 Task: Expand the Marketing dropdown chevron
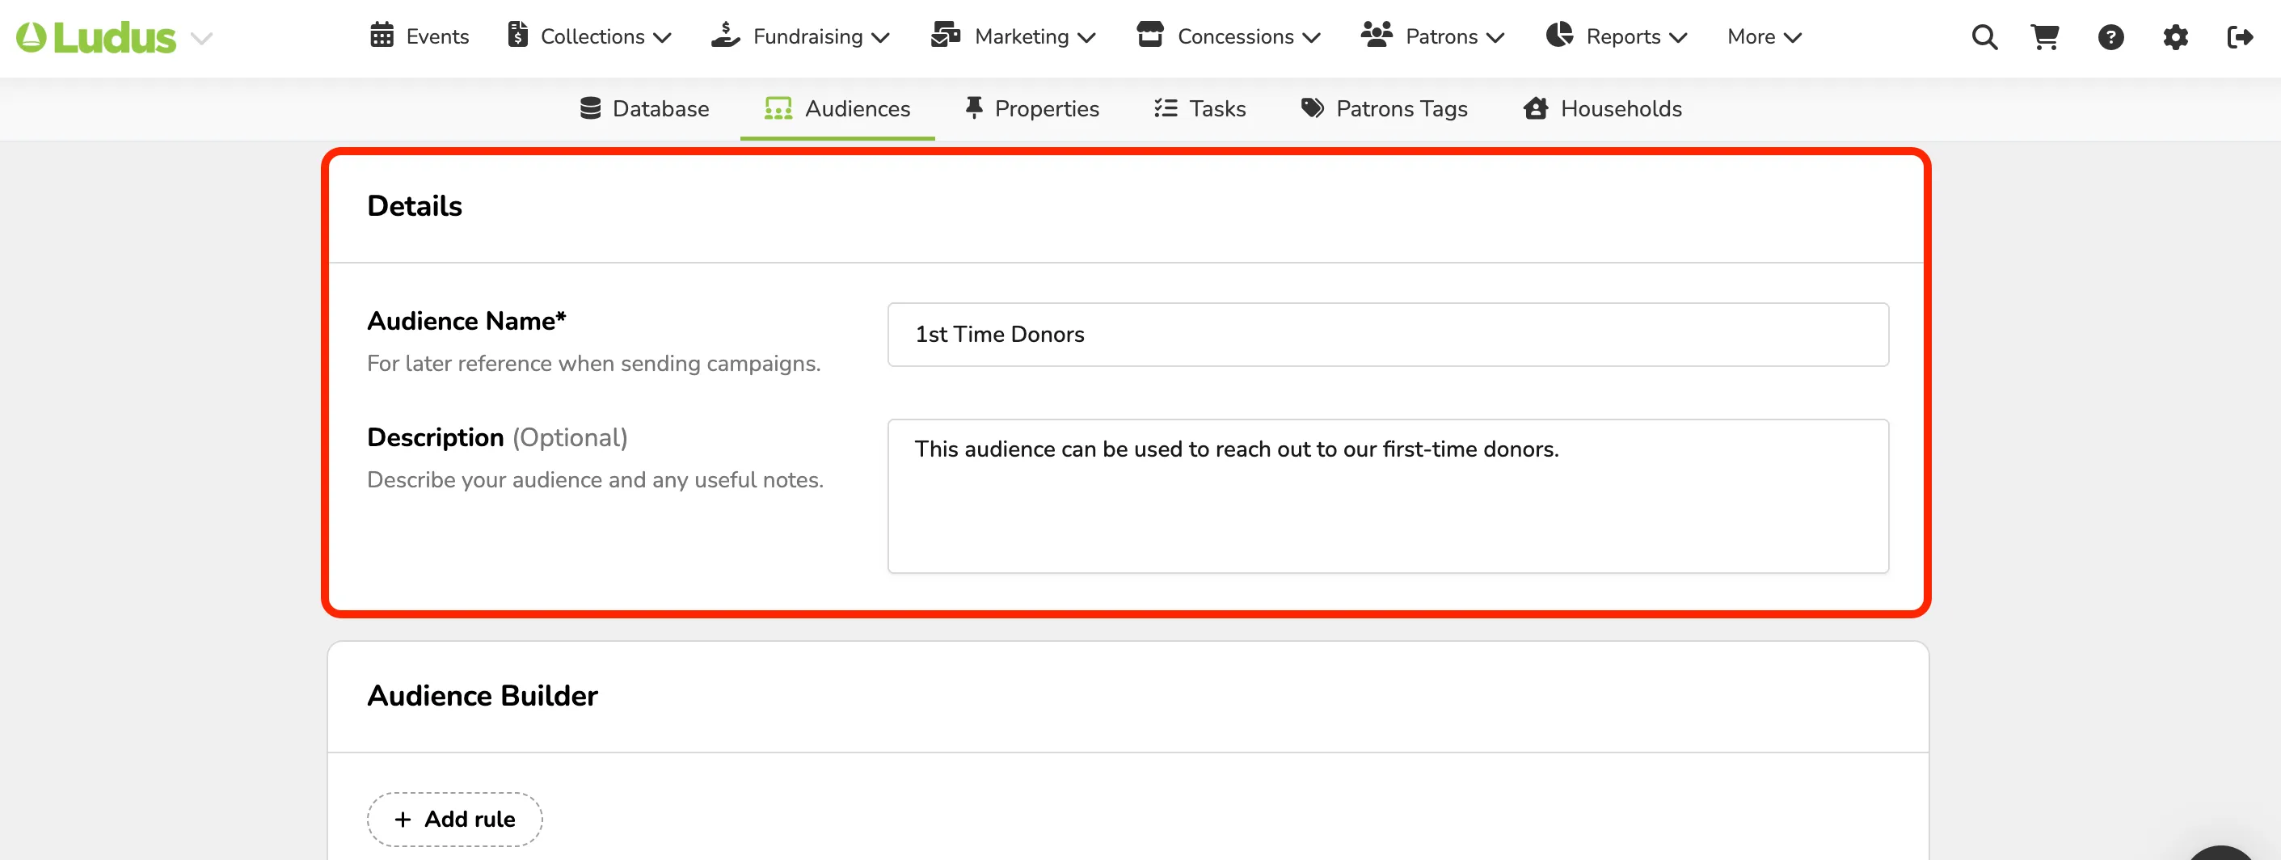pos(1086,37)
